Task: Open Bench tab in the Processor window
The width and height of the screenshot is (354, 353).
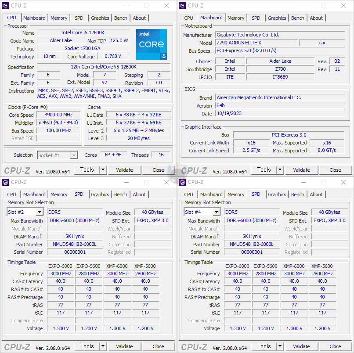Action: click(120, 18)
